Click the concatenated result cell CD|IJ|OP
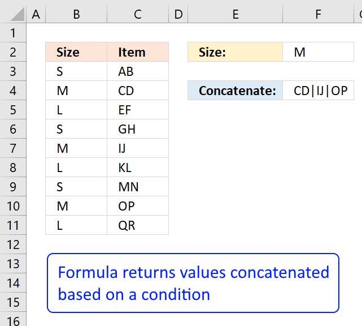 (318, 91)
